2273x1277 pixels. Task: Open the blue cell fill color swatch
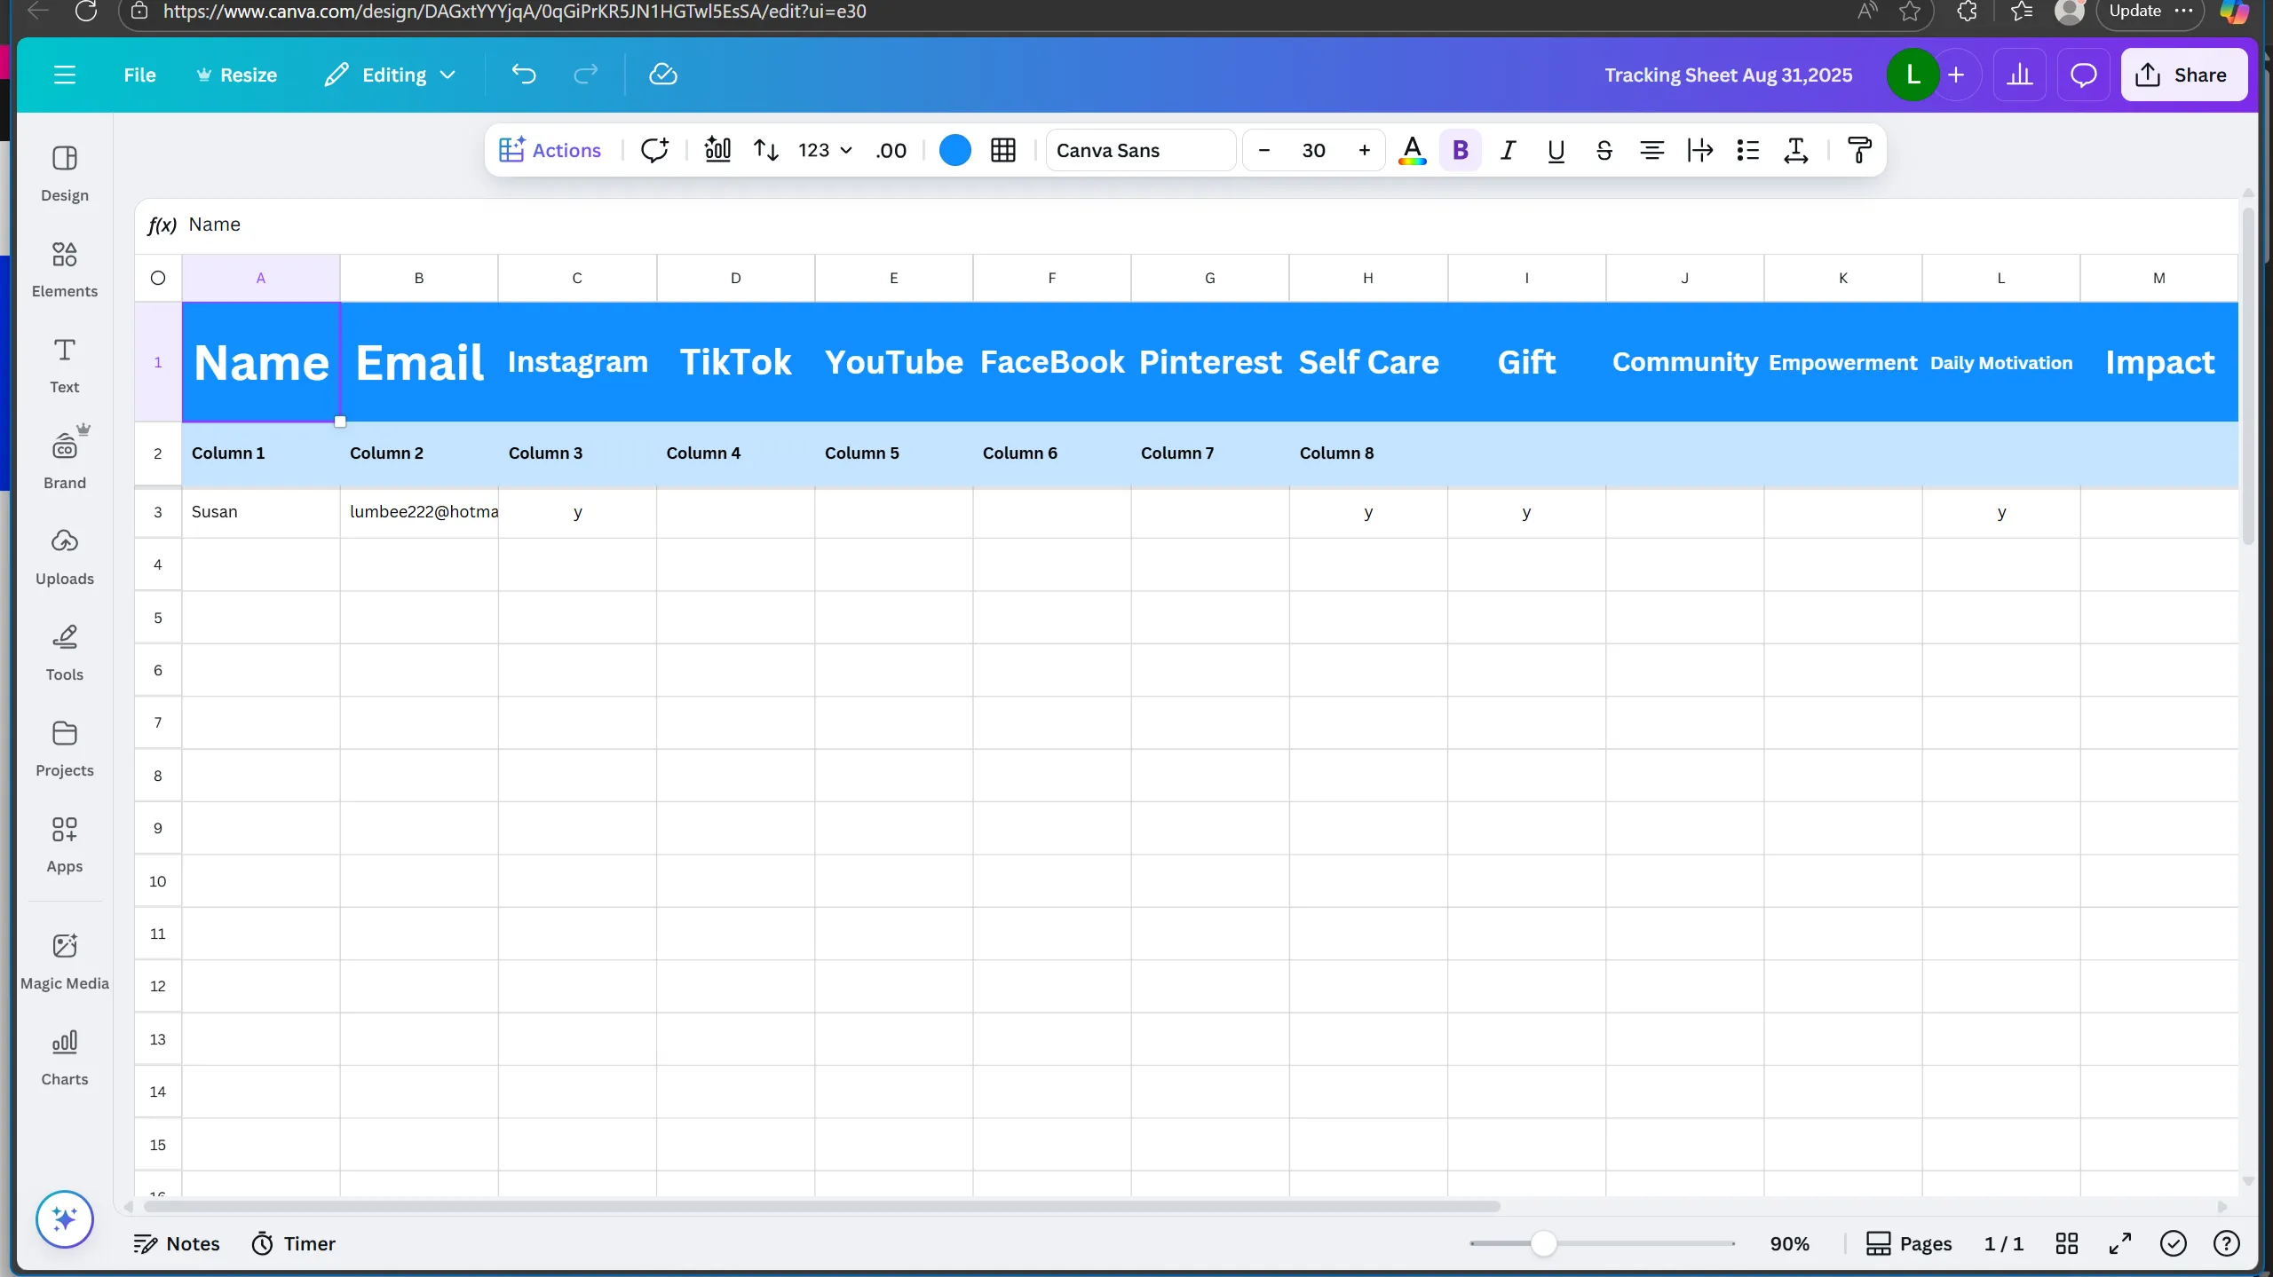click(x=954, y=150)
